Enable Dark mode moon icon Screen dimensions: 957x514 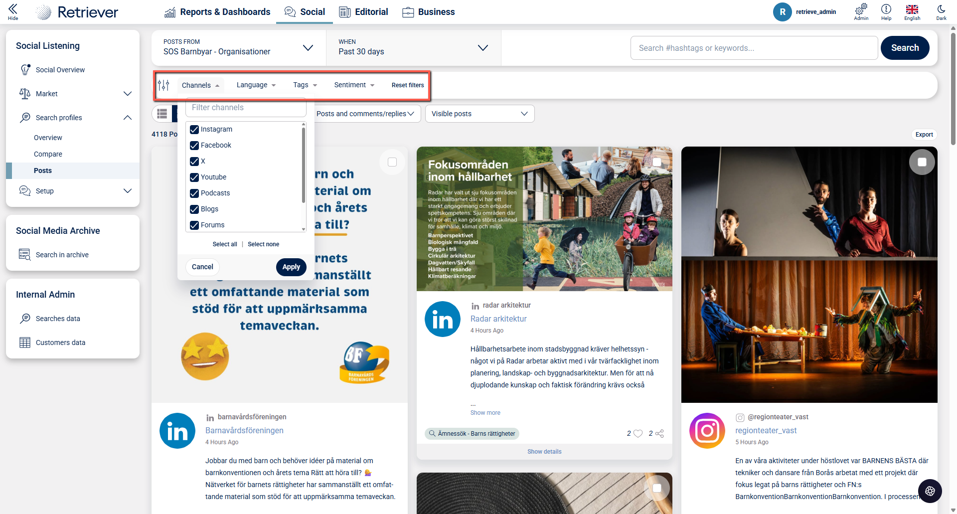click(x=941, y=11)
